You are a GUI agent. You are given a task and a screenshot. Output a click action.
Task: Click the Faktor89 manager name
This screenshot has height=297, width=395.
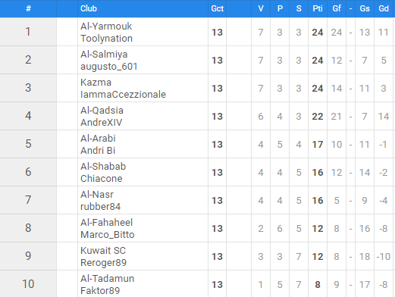pos(100,291)
